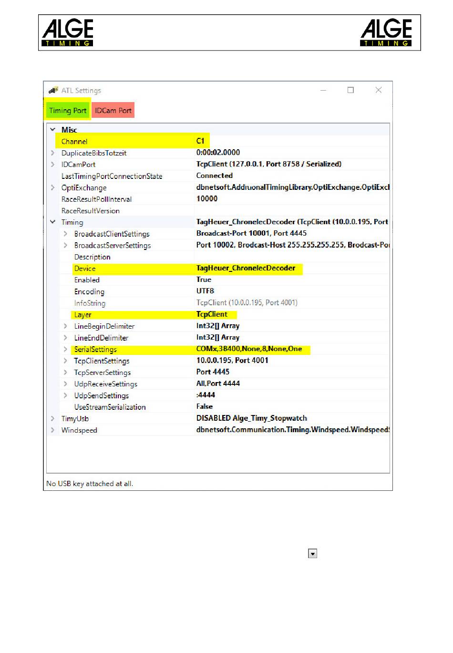Click the UseStreamSerialization value False
This screenshot has height=653, width=453.
tap(205, 406)
